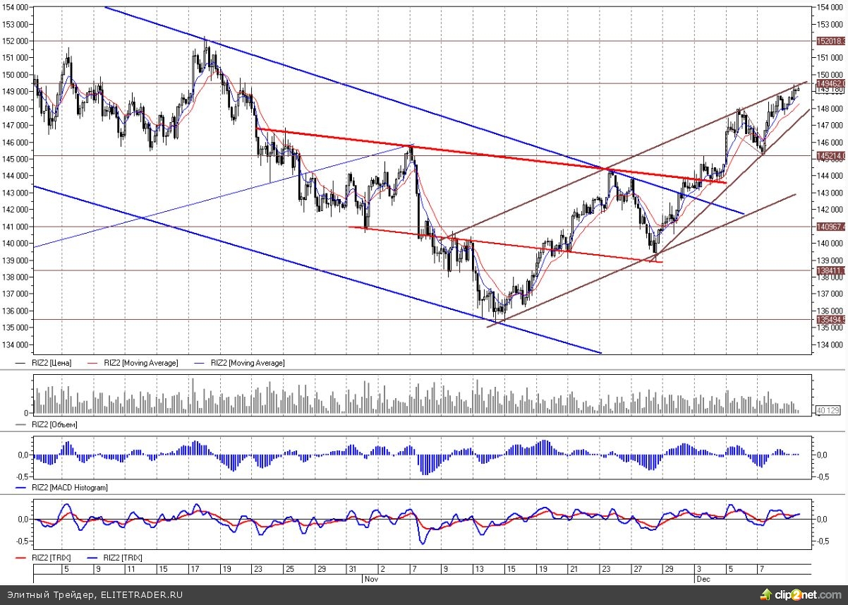Select the 152018 price level label

click(830, 42)
